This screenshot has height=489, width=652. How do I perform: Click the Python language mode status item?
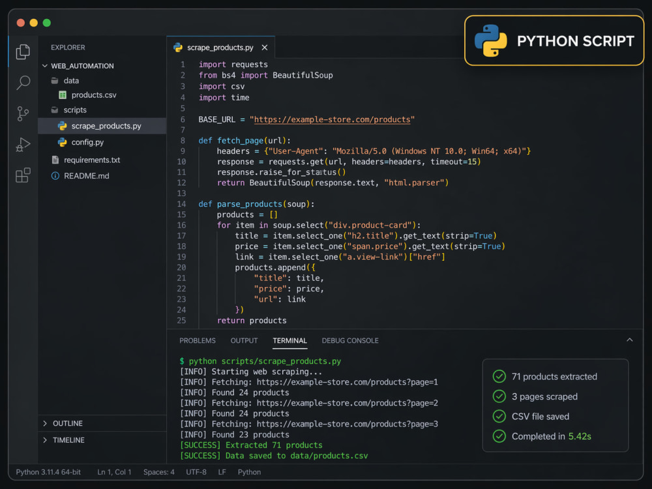point(250,472)
